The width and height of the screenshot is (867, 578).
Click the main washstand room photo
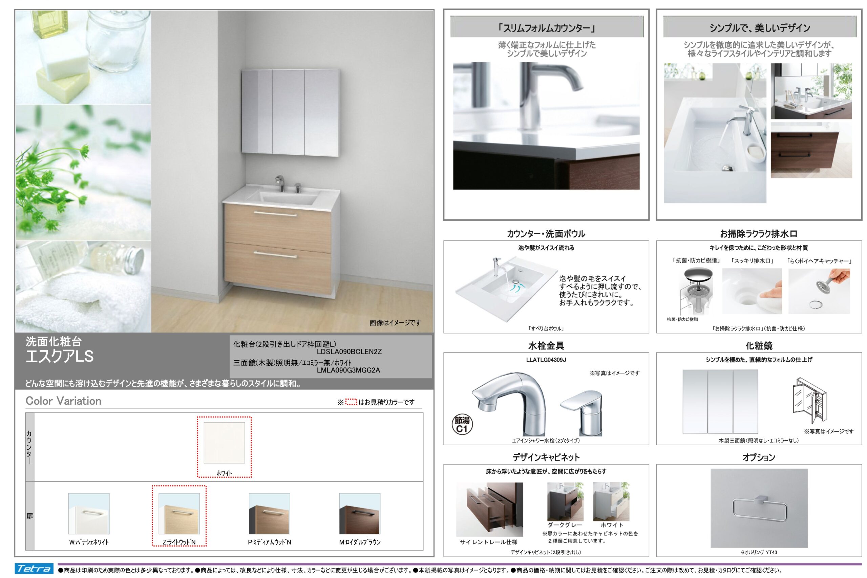[292, 171]
